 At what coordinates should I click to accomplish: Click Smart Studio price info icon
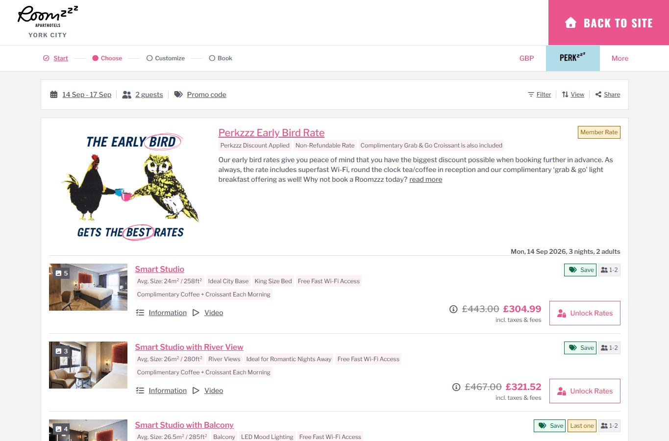coord(453,309)
